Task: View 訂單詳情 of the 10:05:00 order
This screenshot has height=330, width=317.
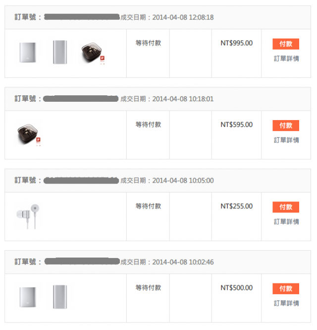Action: pyautogui.click(x=286, y=222)
